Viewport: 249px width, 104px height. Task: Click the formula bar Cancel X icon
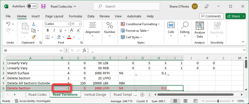pyautogui.click(x=72, y=51)
